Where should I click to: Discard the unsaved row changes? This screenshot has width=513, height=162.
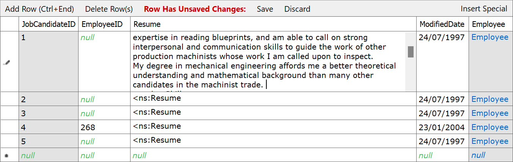(297, 9)
